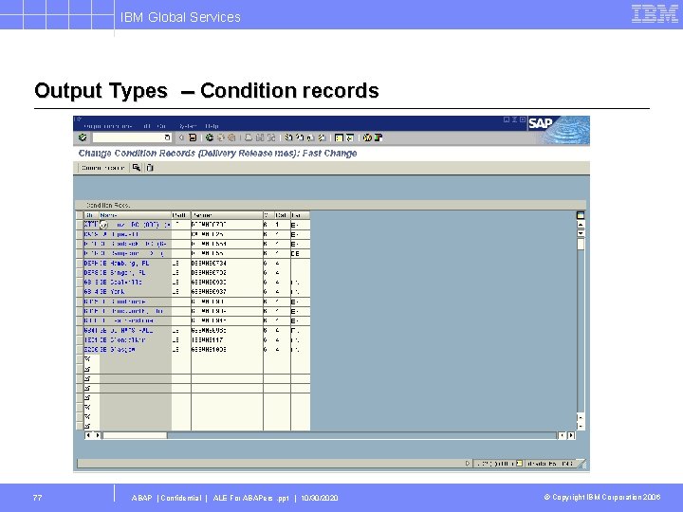Click the Partner column header
The height and width of the screenshot is (512, 683).
(x=227, y=215)
